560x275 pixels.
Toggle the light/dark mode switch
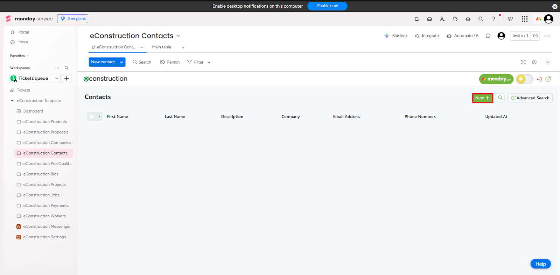coord(524,79)
